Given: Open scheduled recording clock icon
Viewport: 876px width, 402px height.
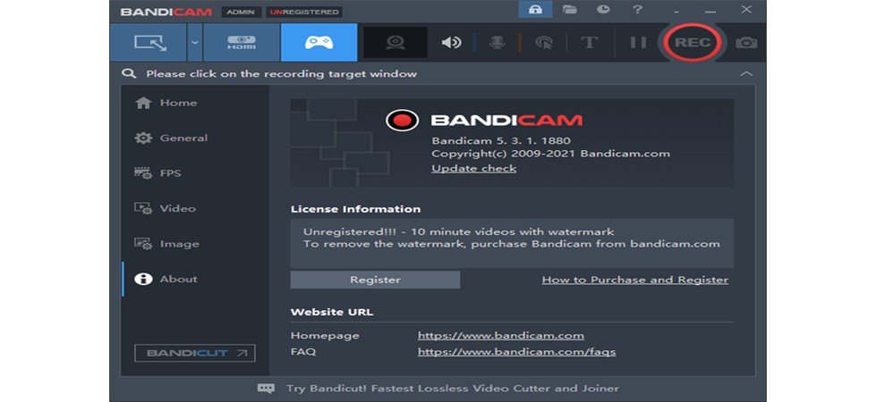Looking at the screenshot, I should [x=603, y=10].
